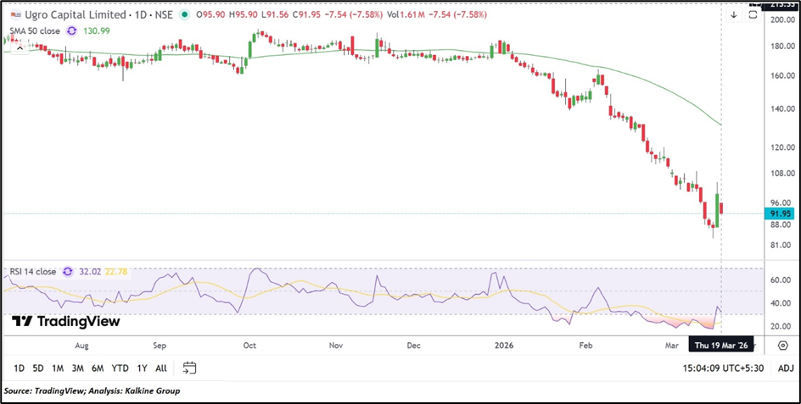Open the go-to-date calendar icon
This screenshot has height=404, width=801.
coord(189,368)
